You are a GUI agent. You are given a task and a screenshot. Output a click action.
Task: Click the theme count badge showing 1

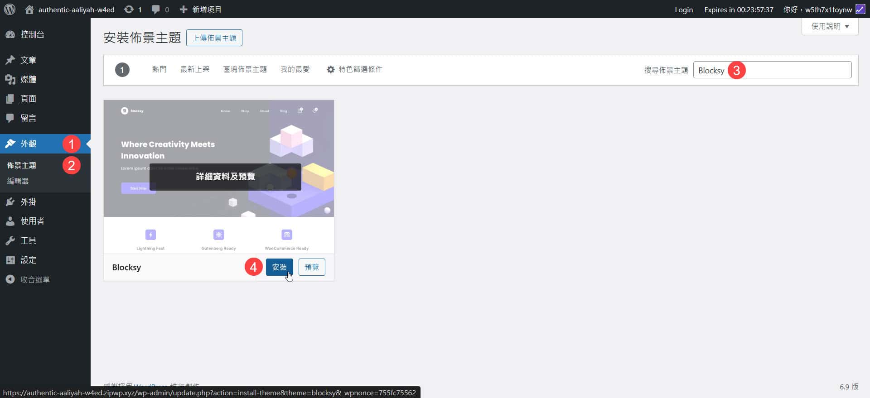[x=122, y=70]
